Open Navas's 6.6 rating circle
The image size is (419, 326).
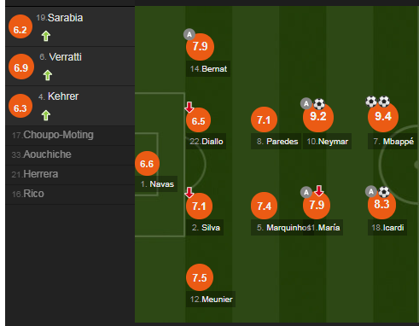(147, 164)
